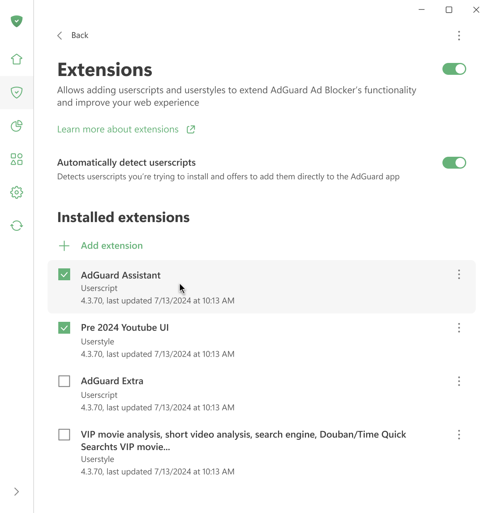Image resolution: width=490 pixels, height=513 pixels.
Task: Open the AdGuard Home dashboard icon
Action: [16, 59]
